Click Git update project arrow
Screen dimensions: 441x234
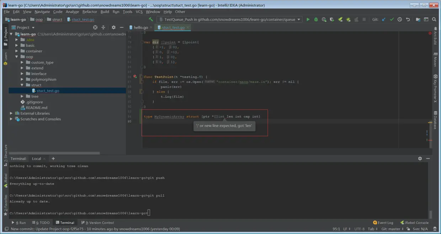tap(384, 20)
